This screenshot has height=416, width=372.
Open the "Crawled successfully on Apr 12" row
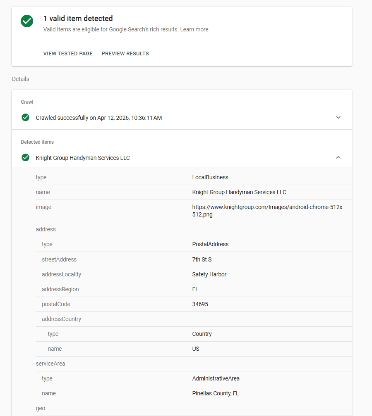coord(99,118)
